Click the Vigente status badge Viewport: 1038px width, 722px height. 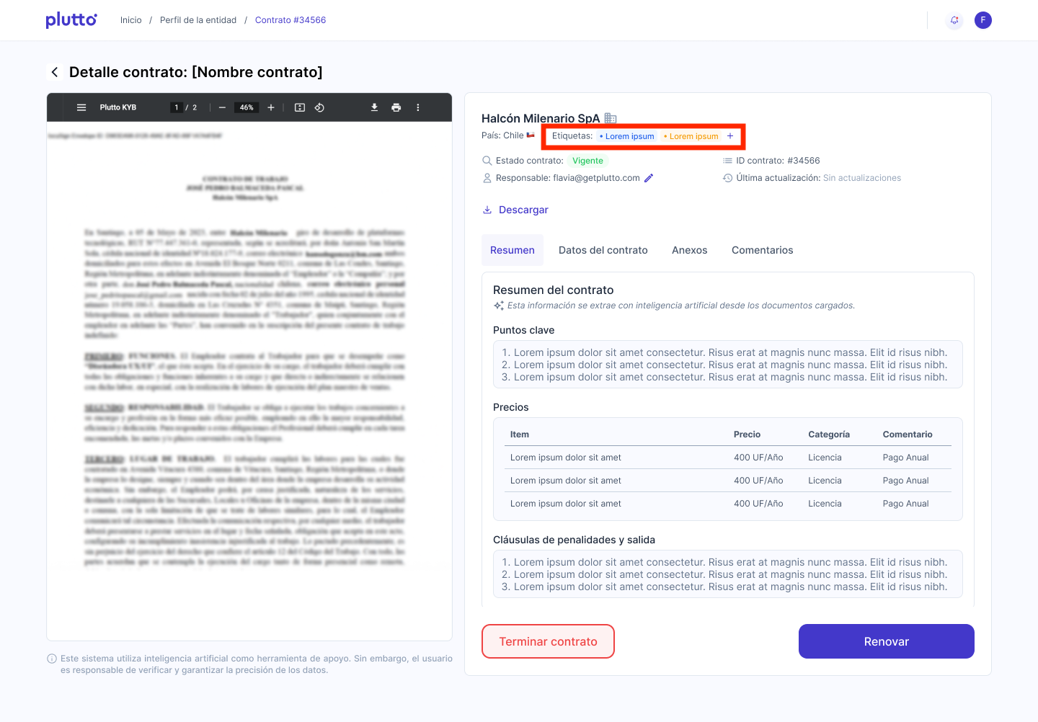[x=587, y=161]
